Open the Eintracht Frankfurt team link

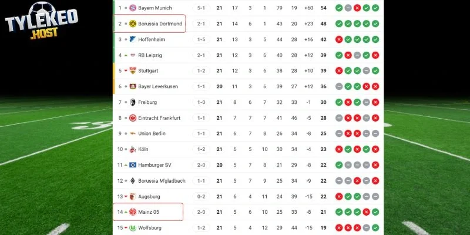pos(159,118)
